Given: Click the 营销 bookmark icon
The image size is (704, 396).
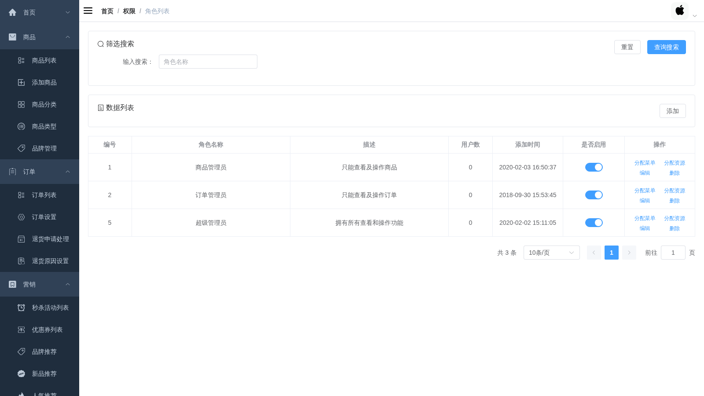Looking at the screenshot, I should tap(12, 284).
